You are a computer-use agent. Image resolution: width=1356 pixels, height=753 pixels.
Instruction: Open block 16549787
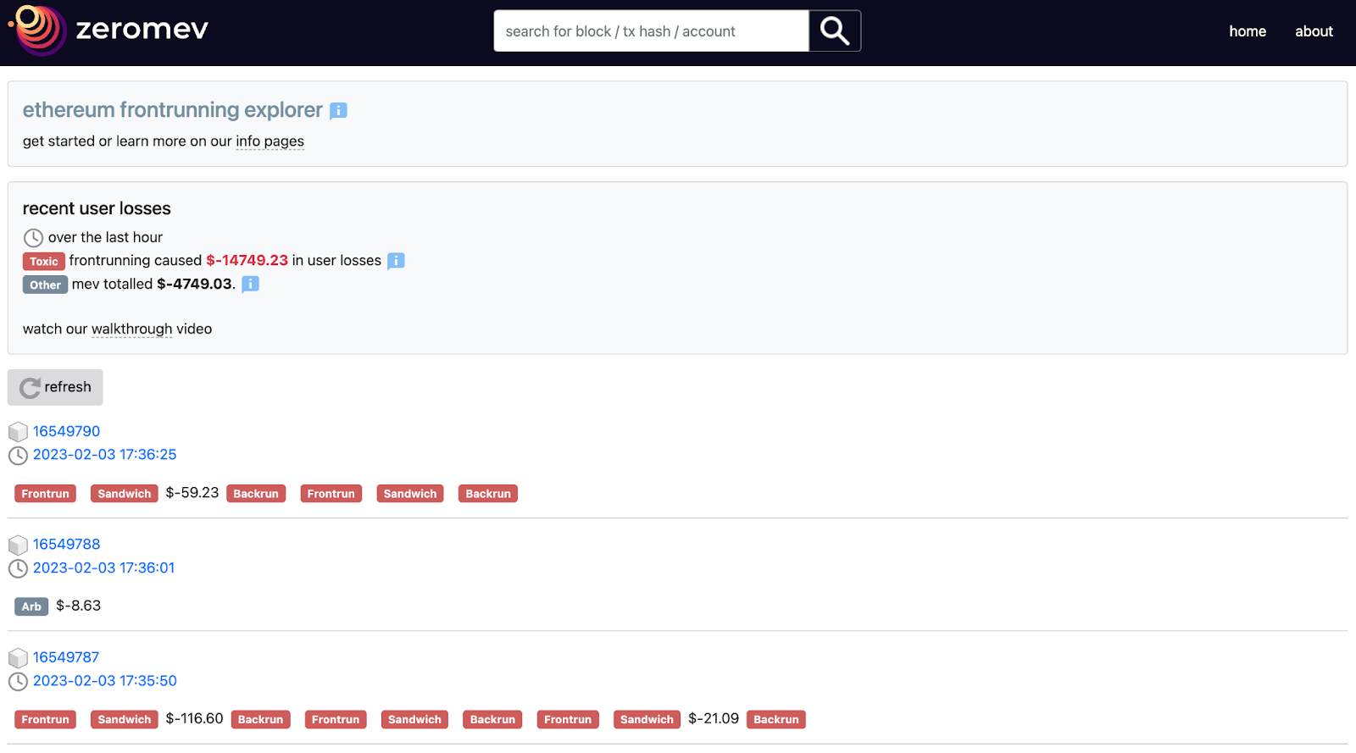coord(66,657)
